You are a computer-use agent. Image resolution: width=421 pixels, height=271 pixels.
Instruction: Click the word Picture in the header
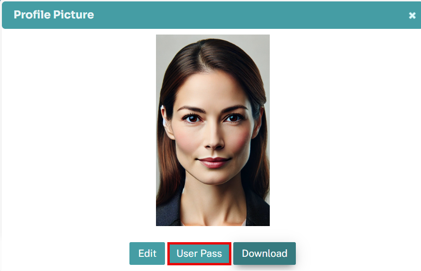click(x=73, y=15)
